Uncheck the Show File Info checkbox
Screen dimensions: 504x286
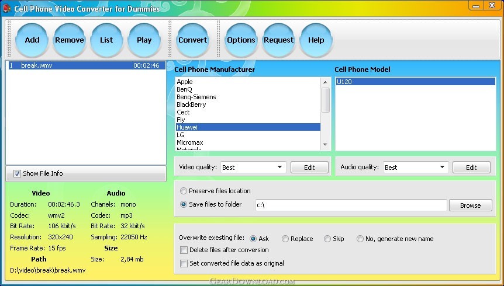[x=17, y=174]
